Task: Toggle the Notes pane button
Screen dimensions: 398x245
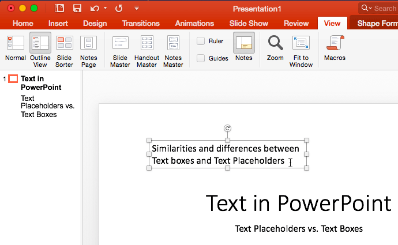Action: [243, 47]
